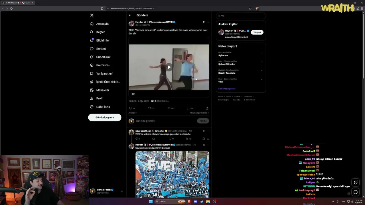Open options for 10 M trend
365x205 pixels.
tap(262, 79)
